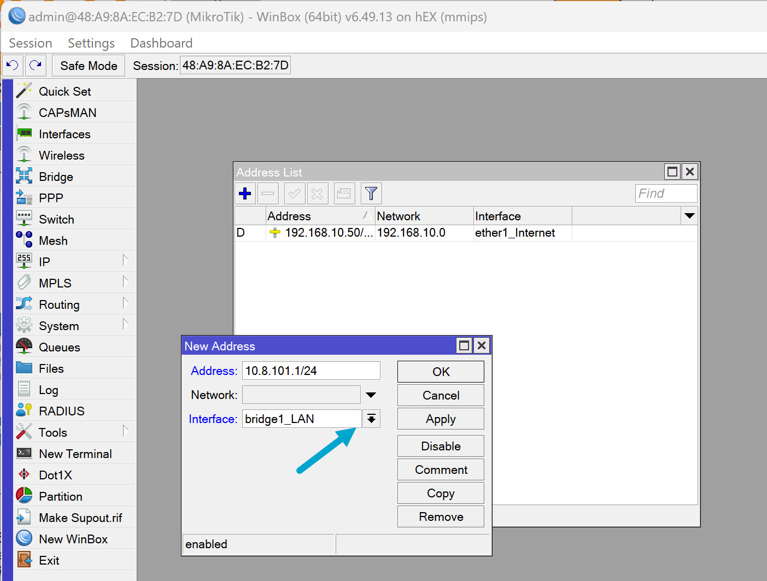This screenshot has height=581, width=767.
Task: Open the Address List column chooser arrow
Action: coord(689,215)
